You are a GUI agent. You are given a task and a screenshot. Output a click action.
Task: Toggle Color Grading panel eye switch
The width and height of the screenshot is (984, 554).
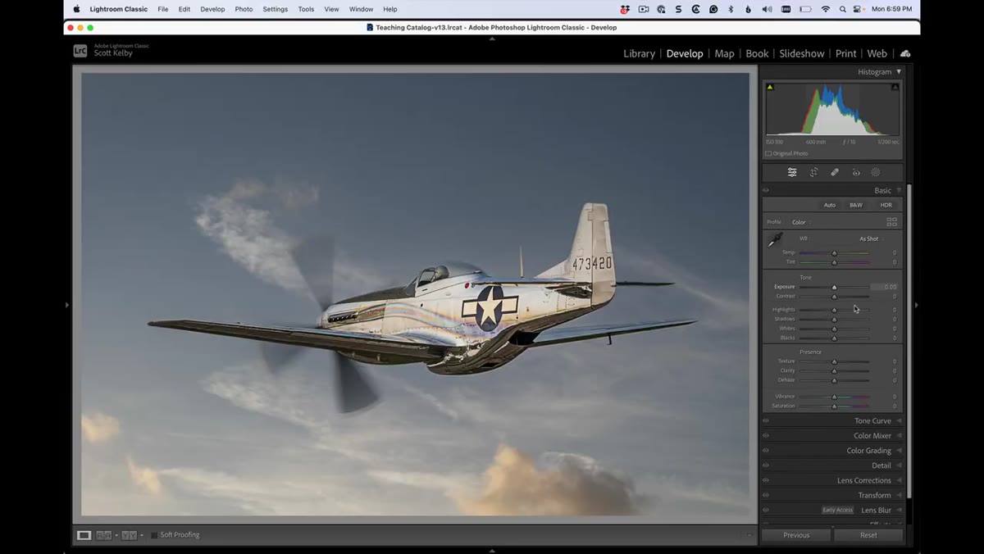pos(766,451)
